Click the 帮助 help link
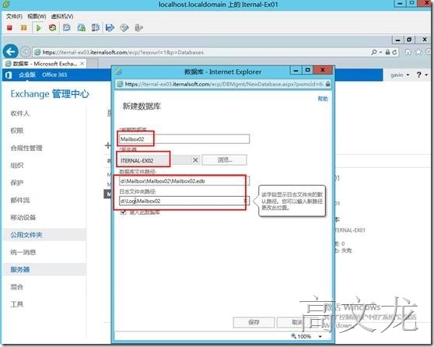 pos(323,99)
